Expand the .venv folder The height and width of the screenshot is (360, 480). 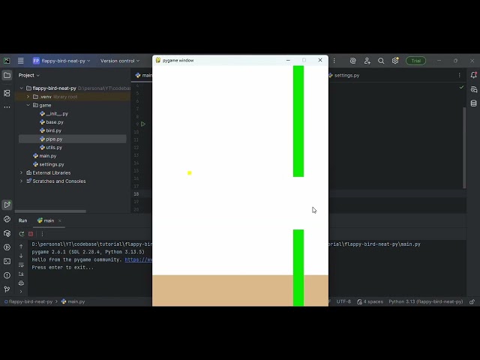tap(28, 97)
